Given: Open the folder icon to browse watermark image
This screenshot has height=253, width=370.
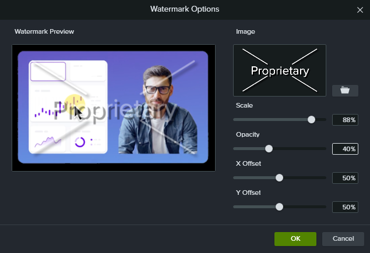Looking at the screenshot, I should tap(345, 90).
